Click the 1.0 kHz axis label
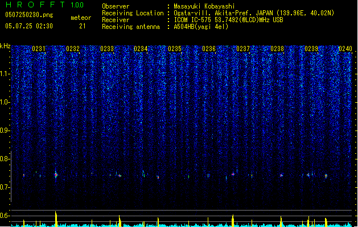 (x=5, y=102)
